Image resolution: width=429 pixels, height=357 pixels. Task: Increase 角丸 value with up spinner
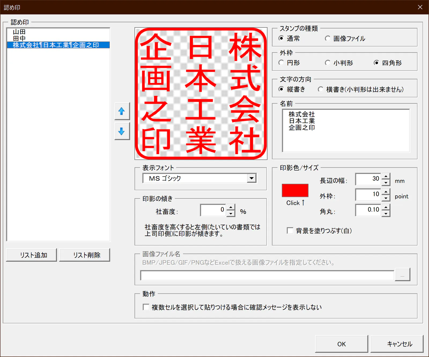[x=386, y=207]
